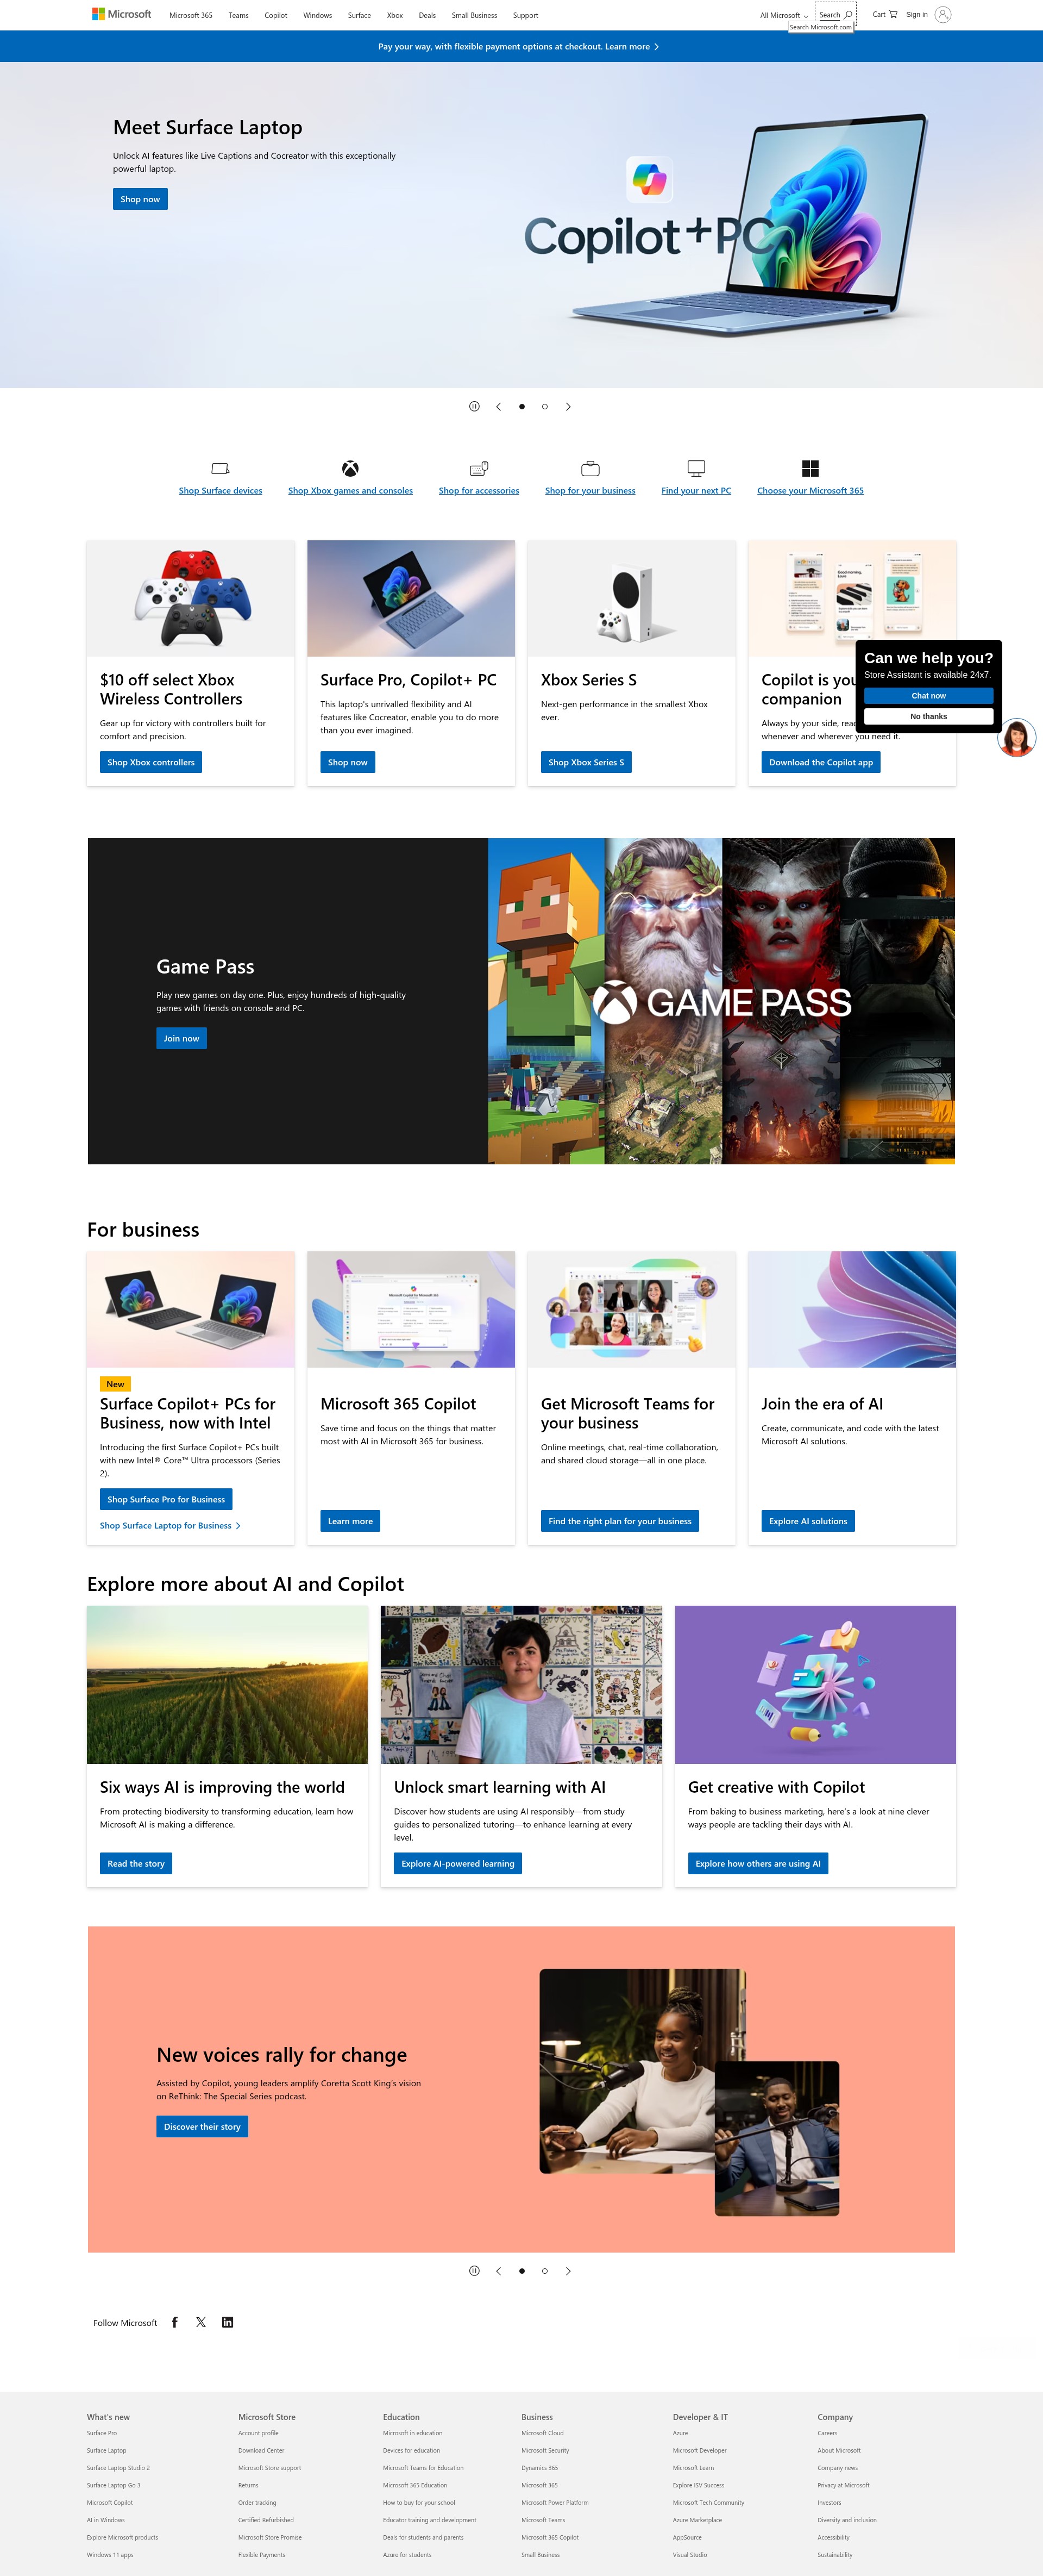Click the Xbox icon above Shop Xbox games
1043x2576 pixels.
(350, 468)
